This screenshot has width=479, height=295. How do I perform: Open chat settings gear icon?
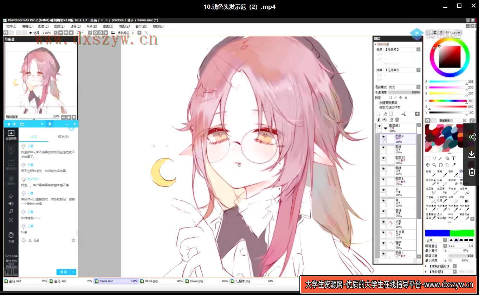[73, 241]
